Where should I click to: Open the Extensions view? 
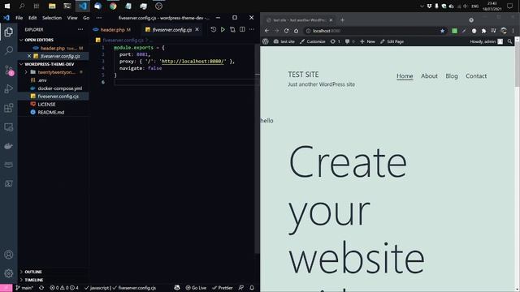point(9,108)
